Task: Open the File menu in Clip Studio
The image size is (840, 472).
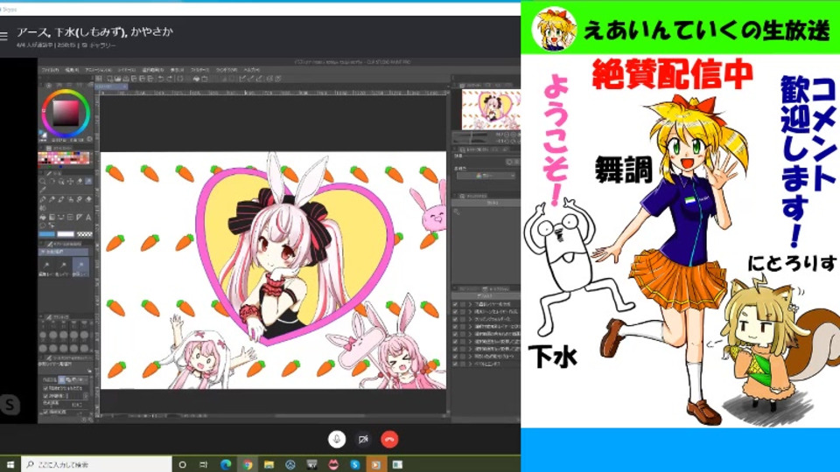Action: pyautogui.click(x=50, y=70)
